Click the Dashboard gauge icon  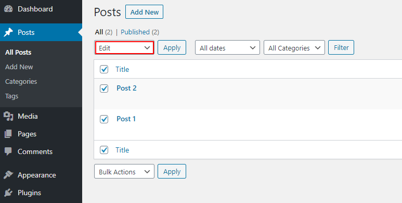point(8,9)
